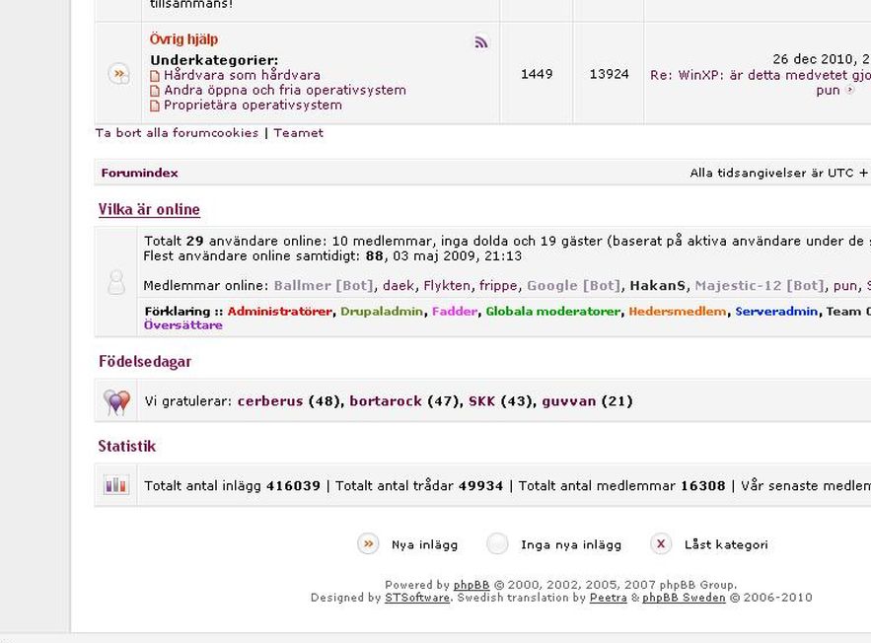This screenshot has width=871, height=643.
Task: Open Vilka är online heading link
Action: 149,209
